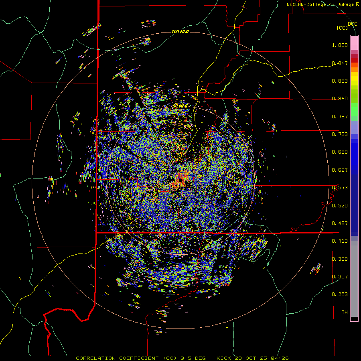361x361 pixels.
Task: Select the 0.573 legend value
Action: coord(340,188)
